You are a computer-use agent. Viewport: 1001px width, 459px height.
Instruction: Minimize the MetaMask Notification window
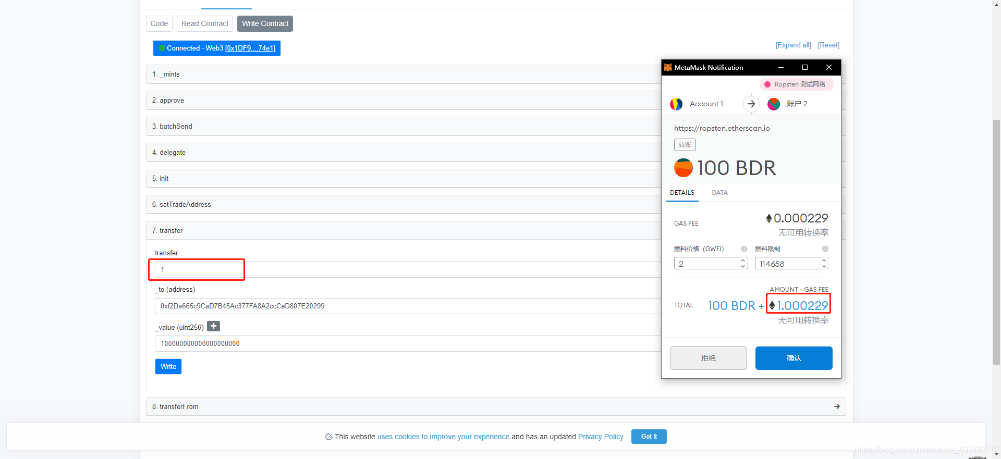(781, 67)
